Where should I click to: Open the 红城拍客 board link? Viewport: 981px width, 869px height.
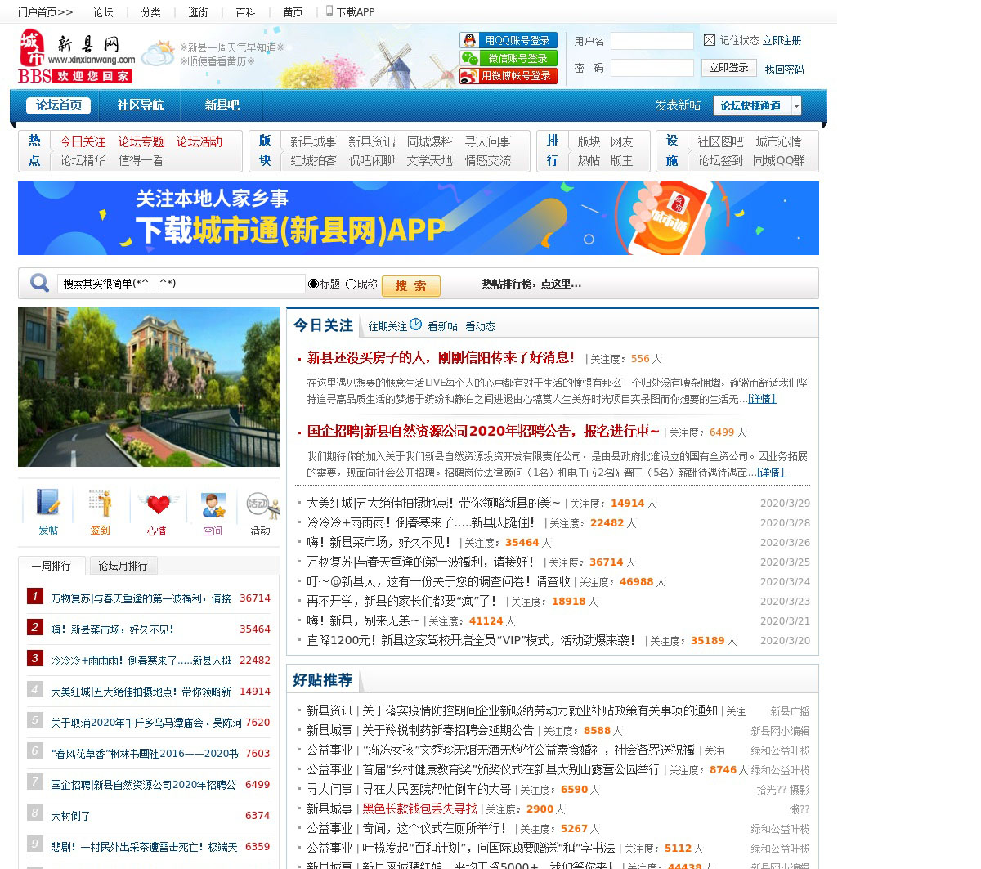[x=313, y=160]
